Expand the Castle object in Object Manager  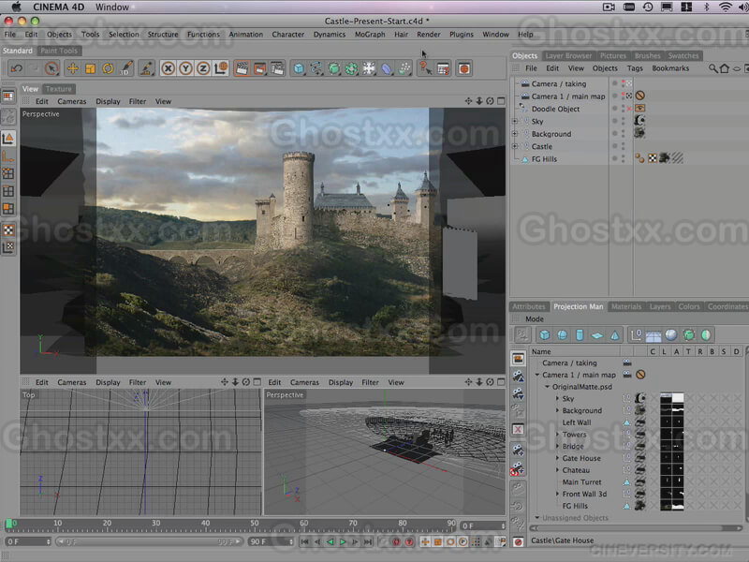(x=515, y=146)
